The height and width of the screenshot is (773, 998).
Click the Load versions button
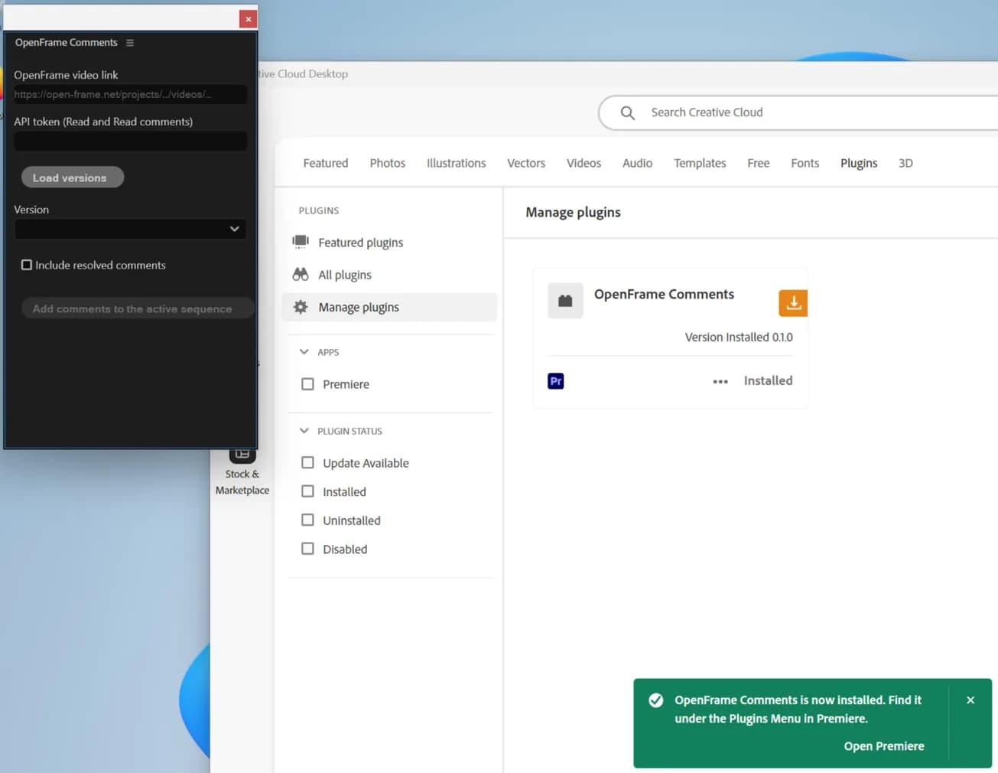pos(73,178)
